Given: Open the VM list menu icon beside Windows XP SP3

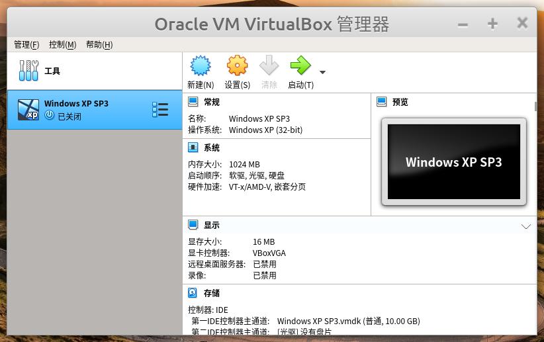Looking at the screenshot, I should (160, 110).
